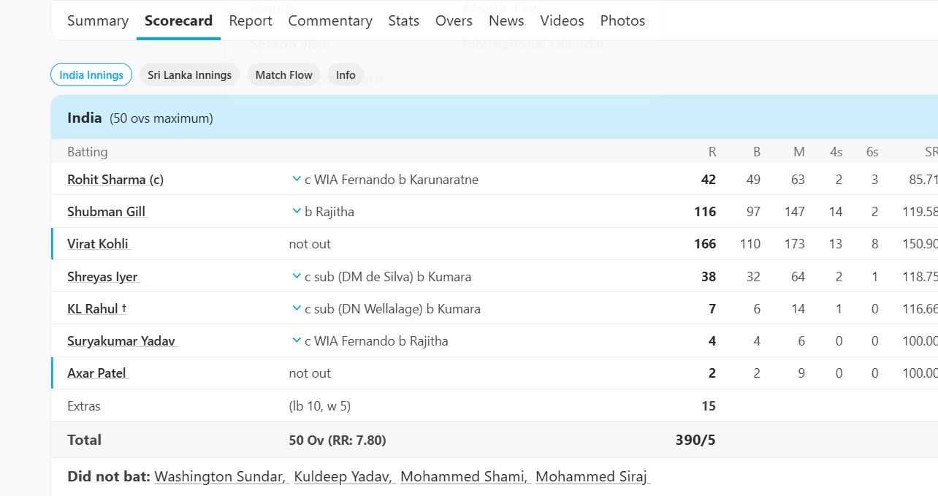
Task: Expand Suryakumar Yadav dismissal chevron
Action: (x=297, y=340)
